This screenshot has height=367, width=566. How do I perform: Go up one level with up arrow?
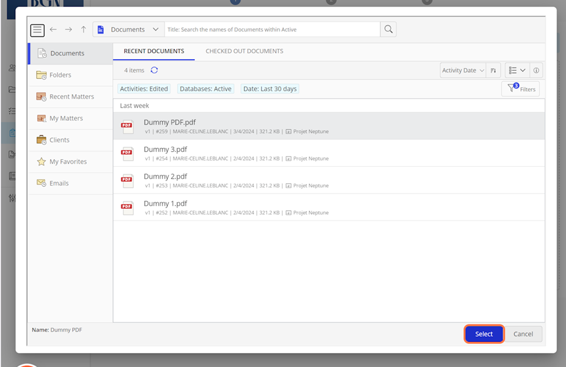84,29
